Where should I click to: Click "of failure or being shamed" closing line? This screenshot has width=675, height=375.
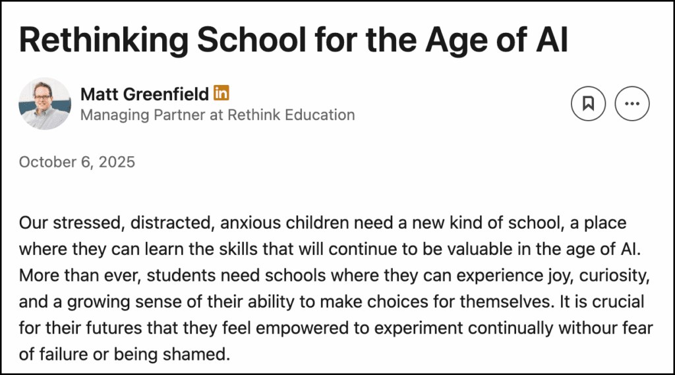[x=124, y=354]
